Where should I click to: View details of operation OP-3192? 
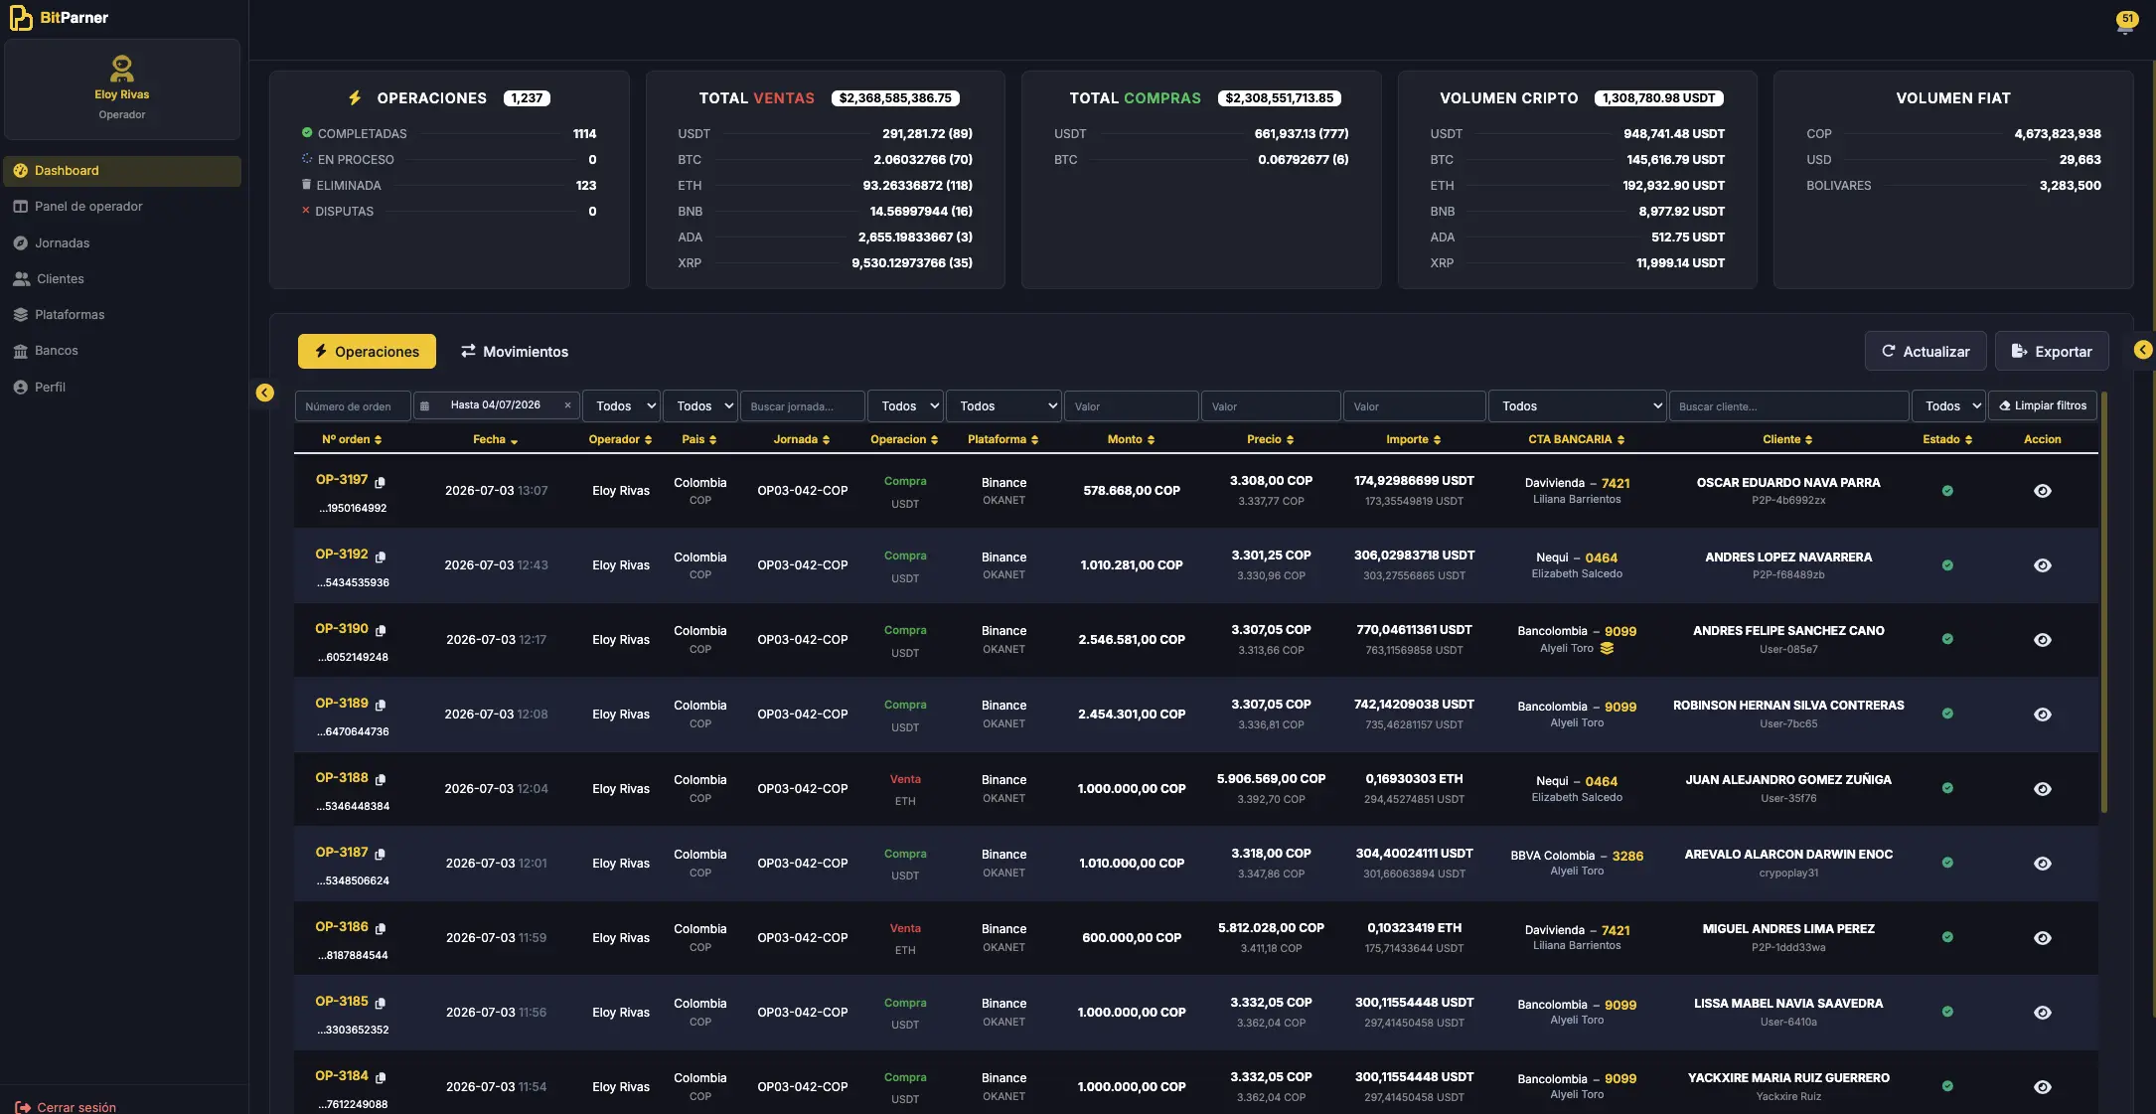click(x=2043, y=565)
